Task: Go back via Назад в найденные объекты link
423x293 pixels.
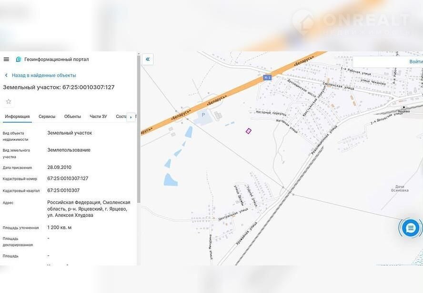Action: (44, 75)
